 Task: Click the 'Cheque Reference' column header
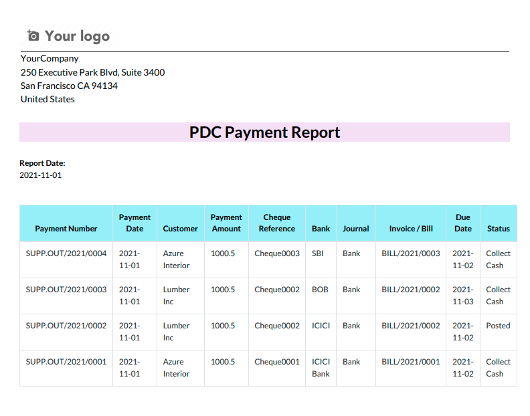277,223
